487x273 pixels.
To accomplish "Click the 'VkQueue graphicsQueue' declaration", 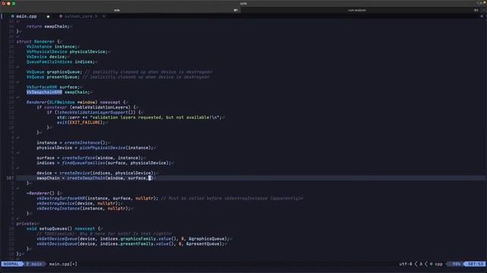I will click(x=54, y=72).
